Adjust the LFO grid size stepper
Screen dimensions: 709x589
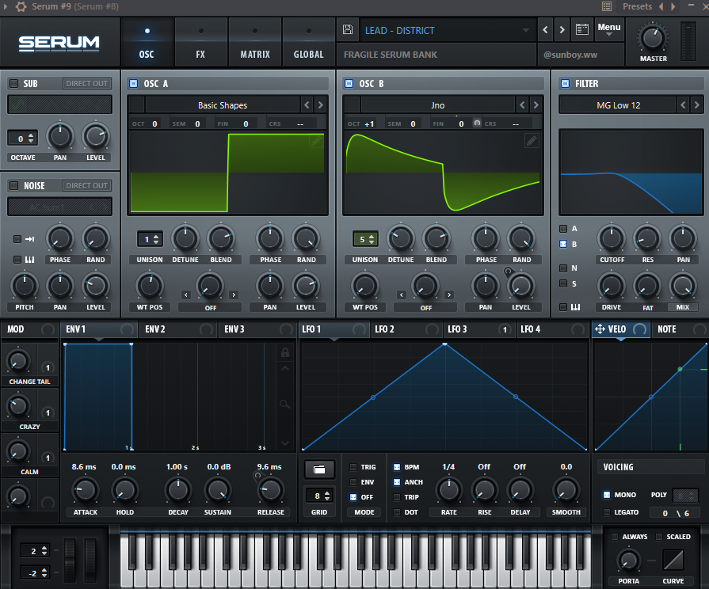click(320, 496)
